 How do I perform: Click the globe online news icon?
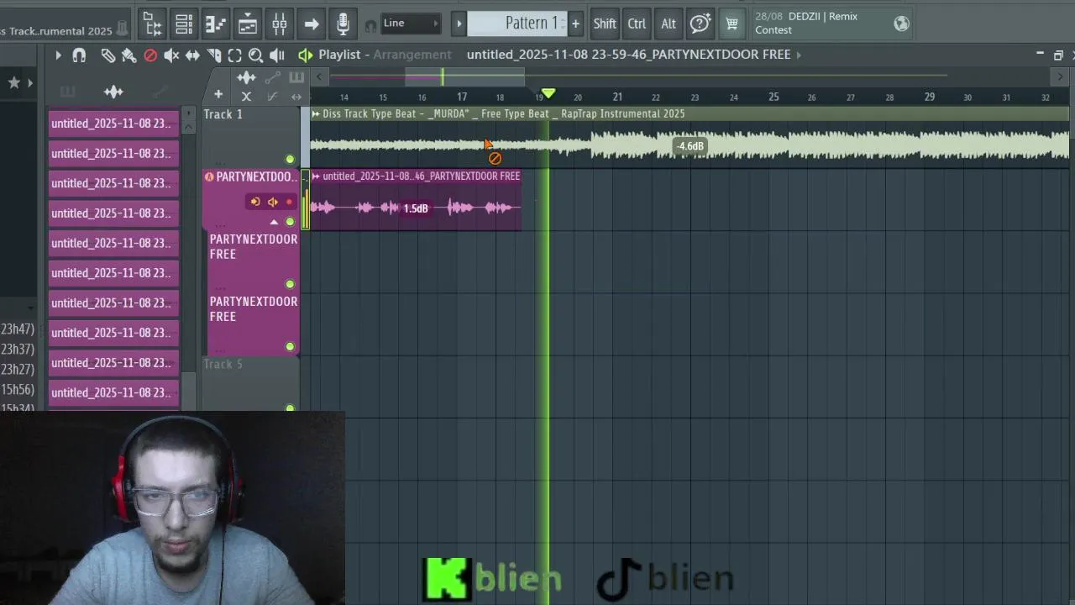point(901,24)
